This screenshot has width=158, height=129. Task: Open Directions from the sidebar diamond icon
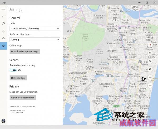[3, 31]
